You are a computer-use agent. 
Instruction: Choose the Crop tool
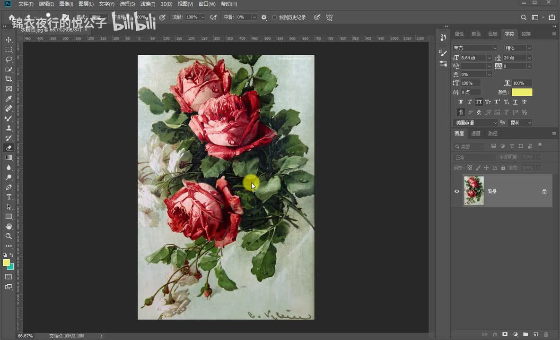[9, 79]
